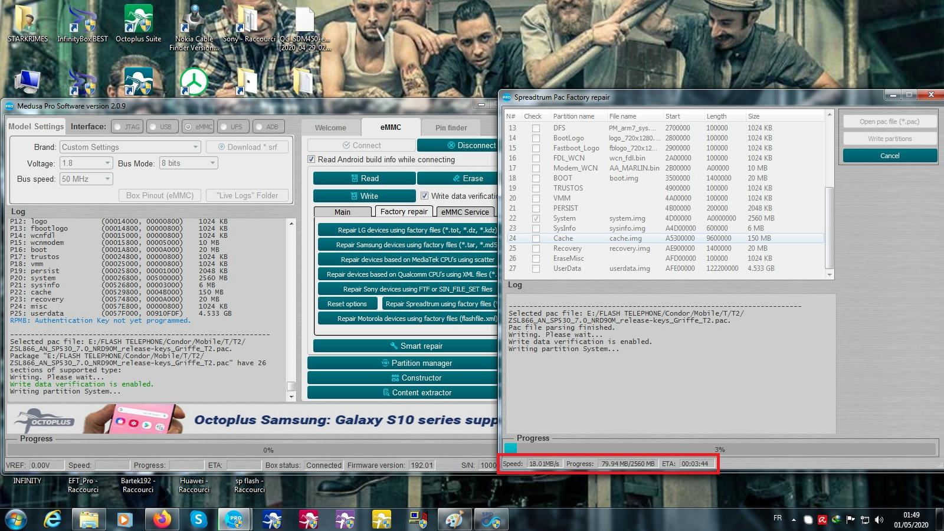Open the Brand dropdown showing Custom Settings

[195, 146]
